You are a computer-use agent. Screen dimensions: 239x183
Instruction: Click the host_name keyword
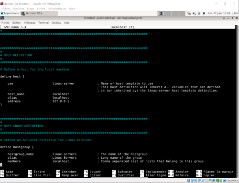(16, 94)
